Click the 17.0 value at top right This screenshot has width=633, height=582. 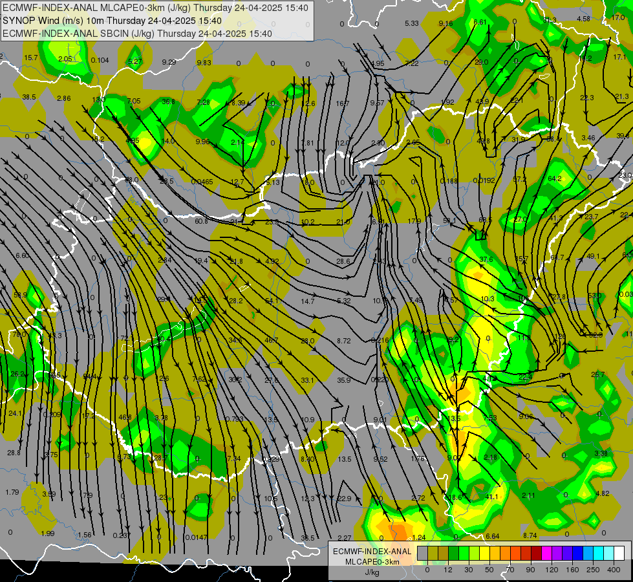click(x=618, y=17)
